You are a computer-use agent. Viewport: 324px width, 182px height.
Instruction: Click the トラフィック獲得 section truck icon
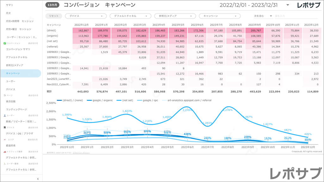point(5,152)
